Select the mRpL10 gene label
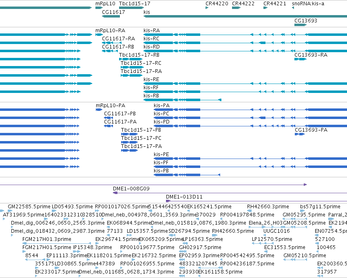 (105, 4)
